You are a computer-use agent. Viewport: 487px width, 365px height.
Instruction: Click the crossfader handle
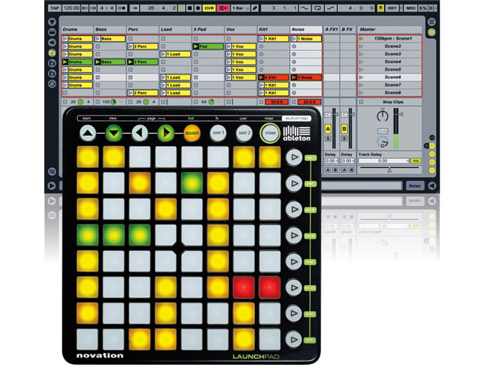click(x=389, y=170)
